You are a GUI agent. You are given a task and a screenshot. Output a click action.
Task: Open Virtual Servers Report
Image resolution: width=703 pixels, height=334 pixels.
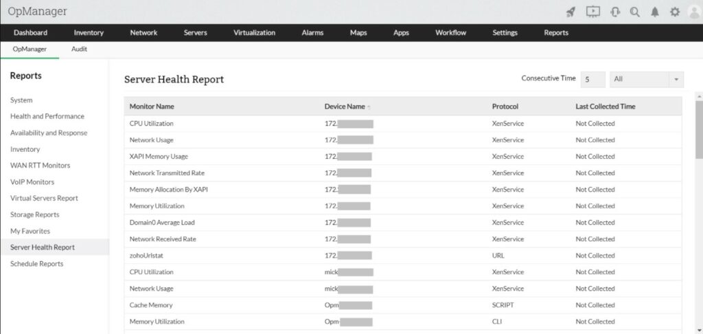click(44, 198)
